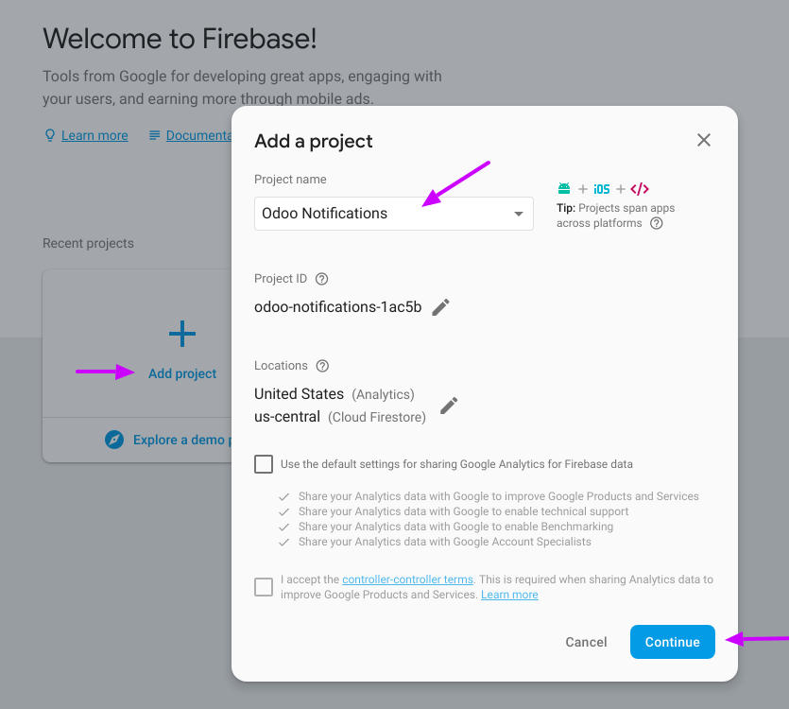
Task: Close the Add a project dialog
Action: 704,140
